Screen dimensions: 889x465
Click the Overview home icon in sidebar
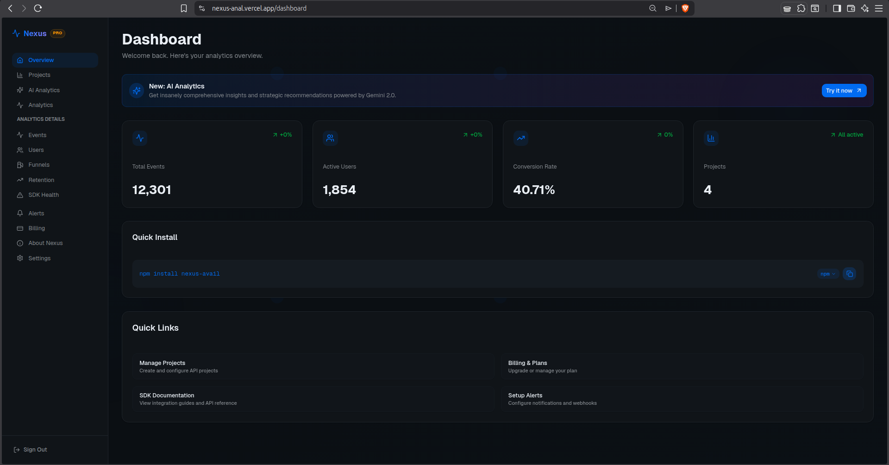(x=20, y=60)
